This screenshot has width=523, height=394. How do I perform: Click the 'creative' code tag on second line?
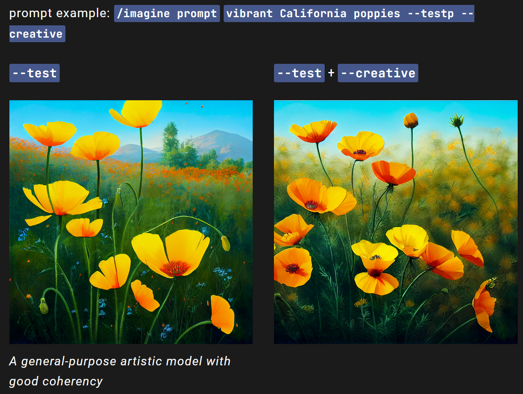point(37,34)
